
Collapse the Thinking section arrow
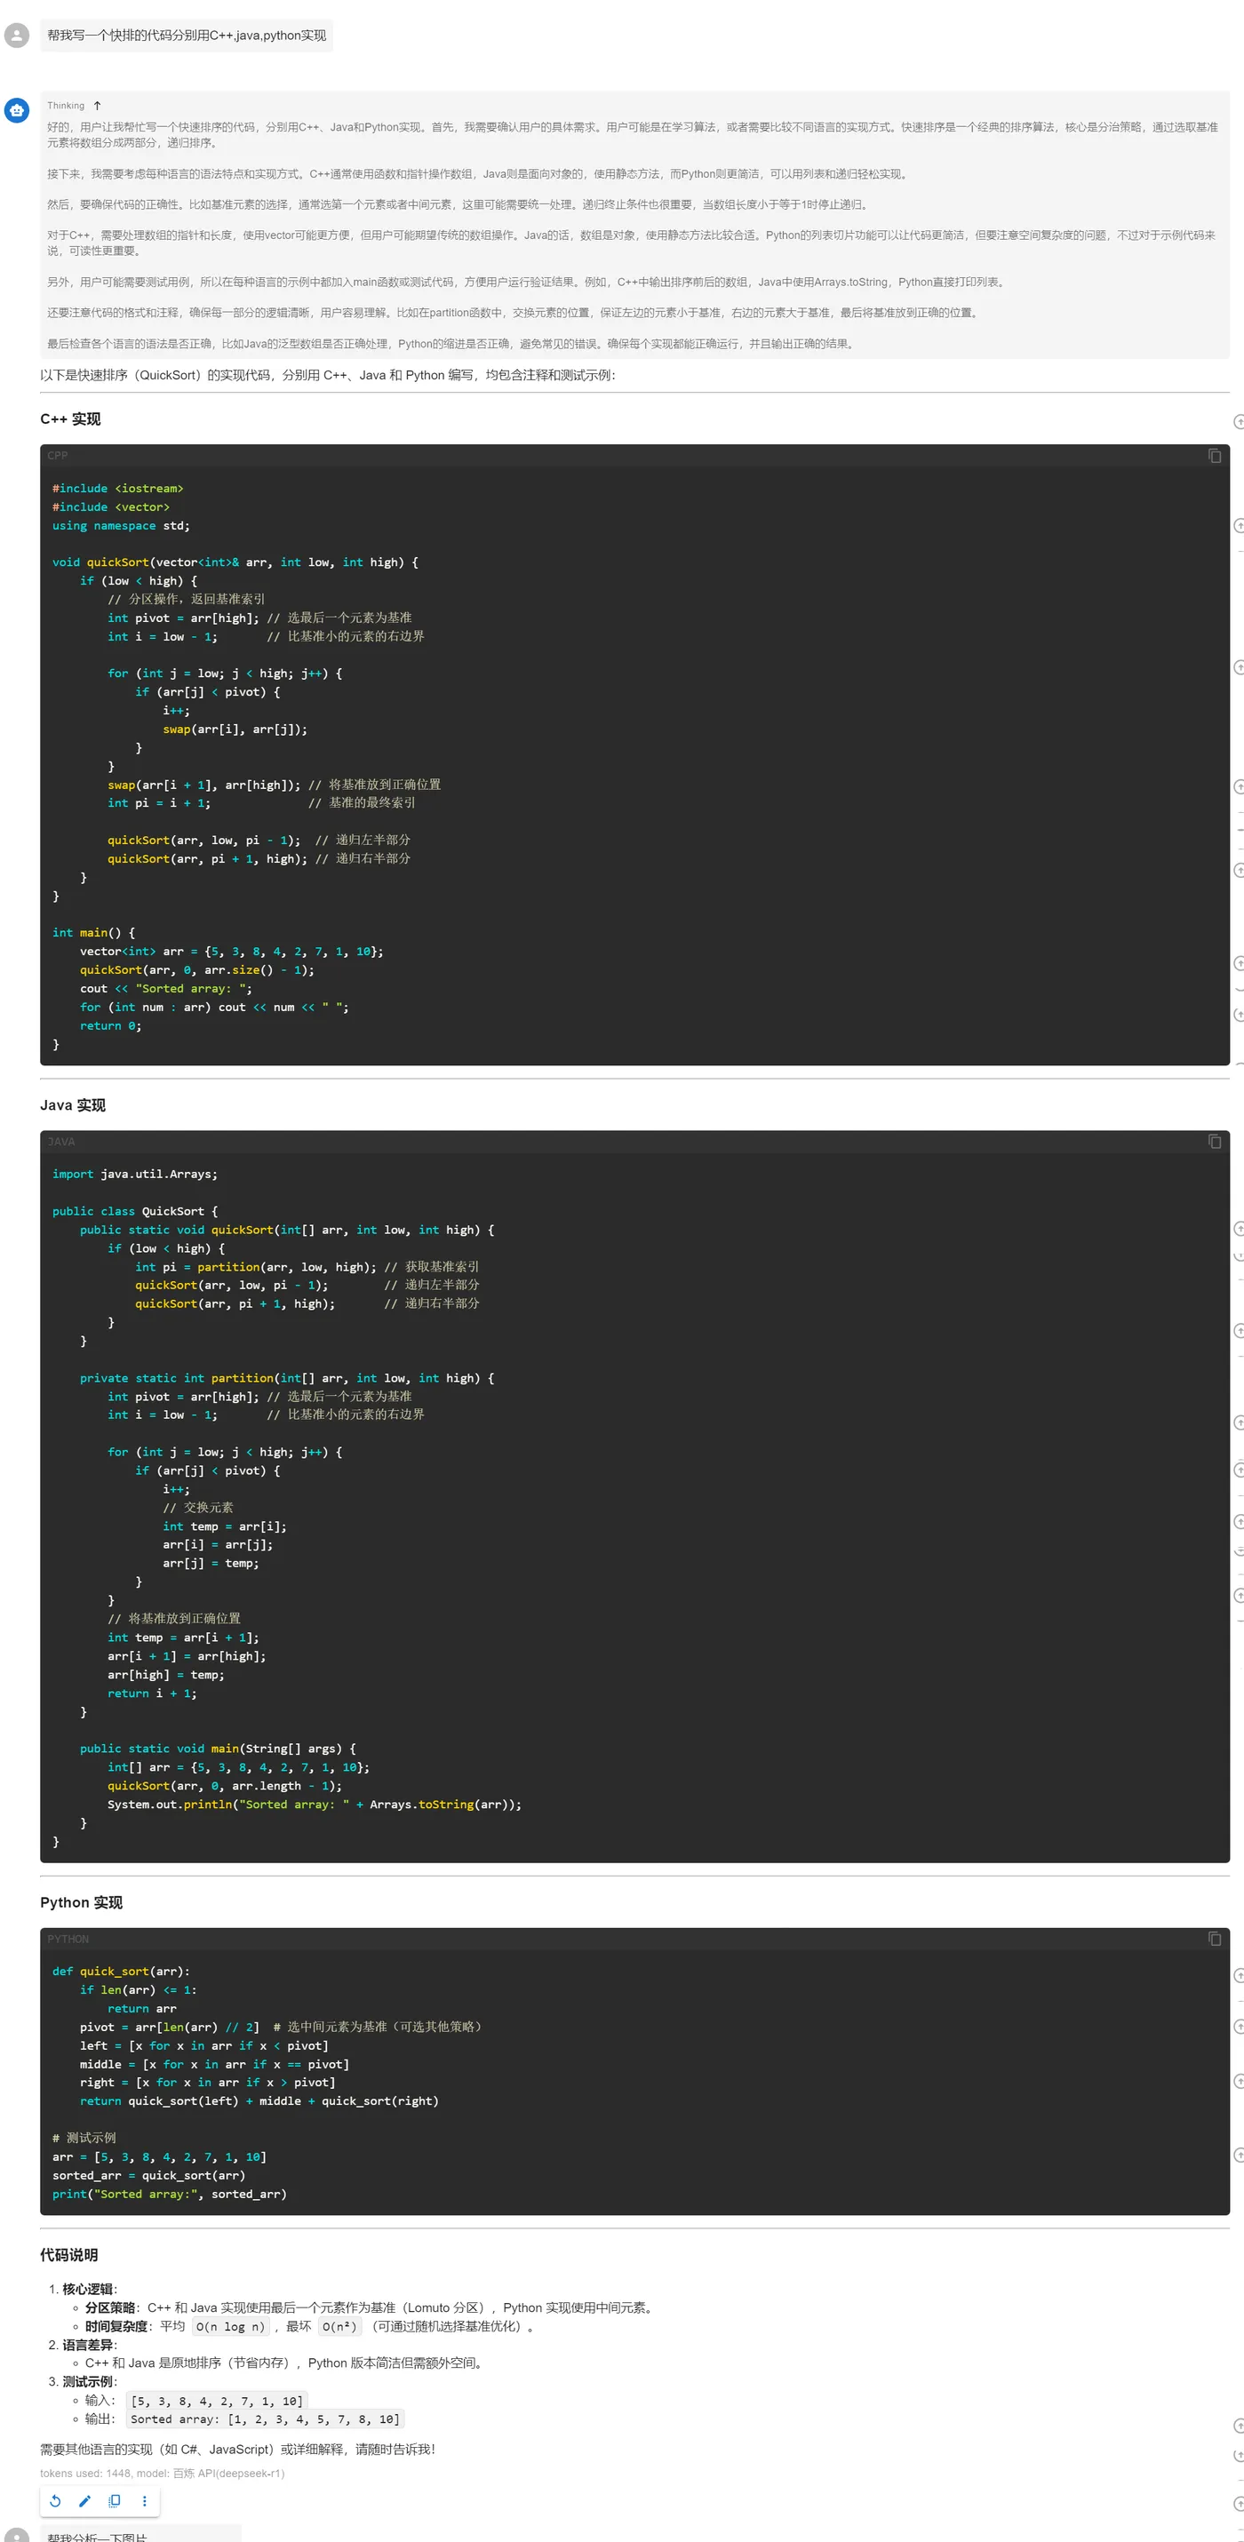(97, 106)
